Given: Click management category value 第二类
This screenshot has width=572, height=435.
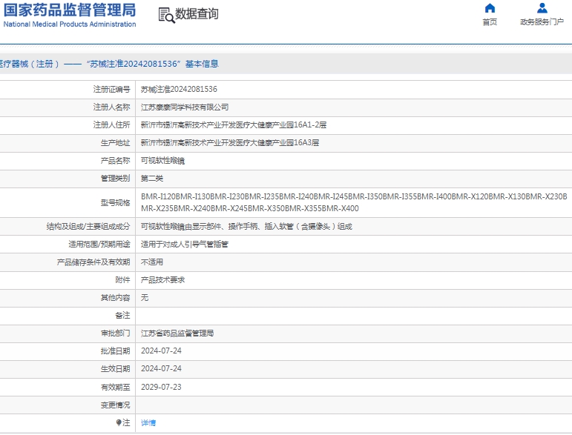Looking at the screenshot, I should point(152,179).
